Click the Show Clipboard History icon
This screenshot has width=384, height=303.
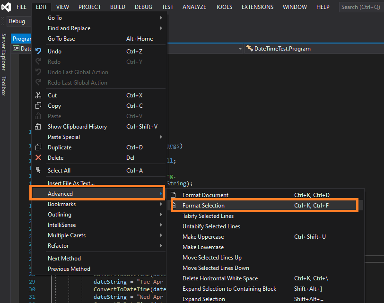[x=38, y=126]
